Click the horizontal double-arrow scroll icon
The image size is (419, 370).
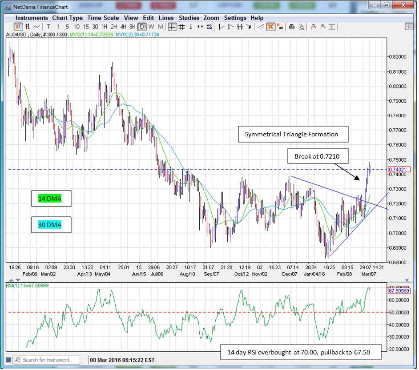[200, 27]
